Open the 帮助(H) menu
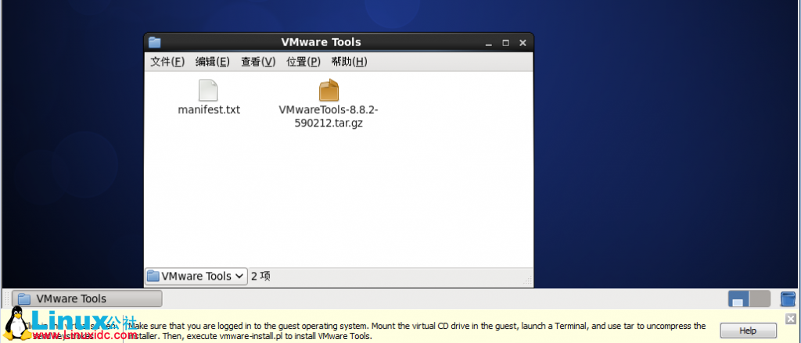This screenshot has height=343, width=801. click(x=349, y=62)
